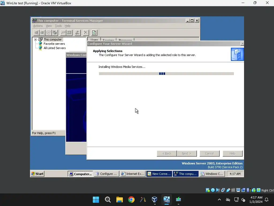The image size is (274, 206).
Task: Click the For Help, press F1 status bar
Action: click(48, 133)
